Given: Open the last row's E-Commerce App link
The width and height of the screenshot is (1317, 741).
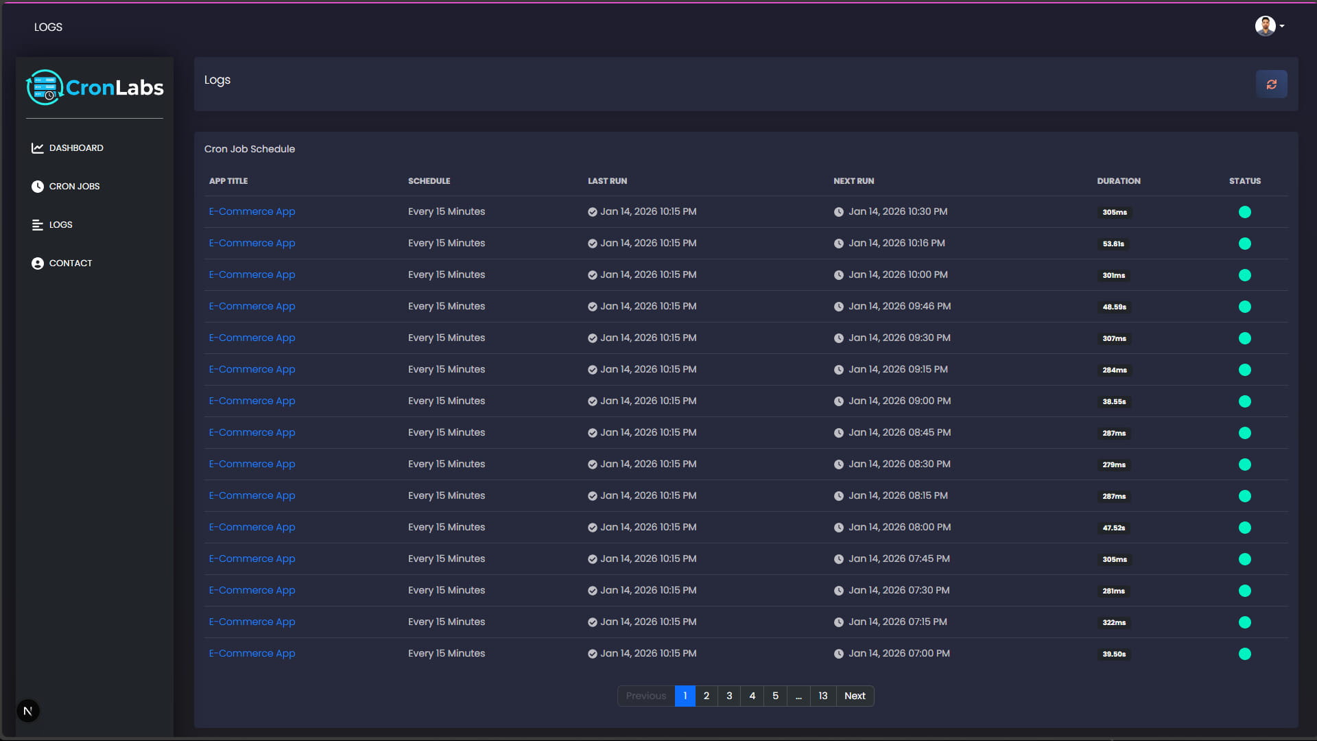Looking at the screenshot, I should tap(252, 653).
